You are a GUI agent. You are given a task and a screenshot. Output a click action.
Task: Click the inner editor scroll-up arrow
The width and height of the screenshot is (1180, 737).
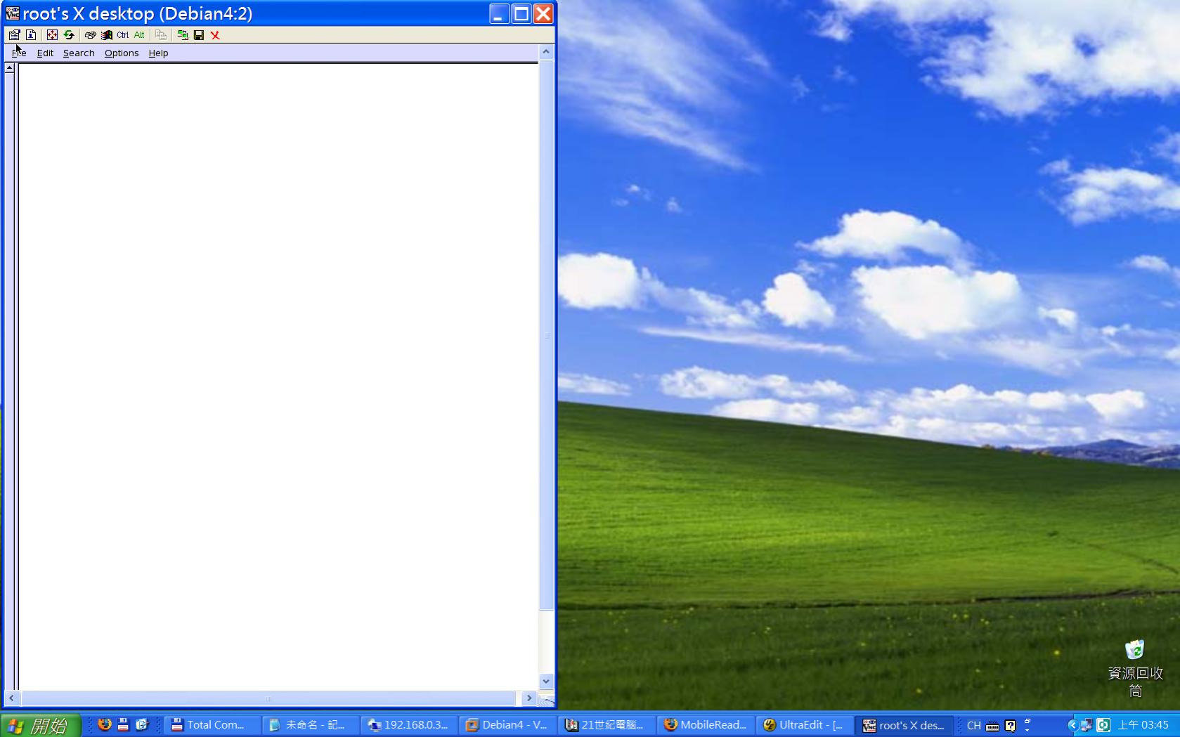point(9,68)
